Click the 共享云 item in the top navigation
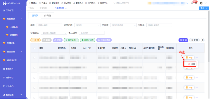Viewport: 210px width, 99px height. pos(43,3)
